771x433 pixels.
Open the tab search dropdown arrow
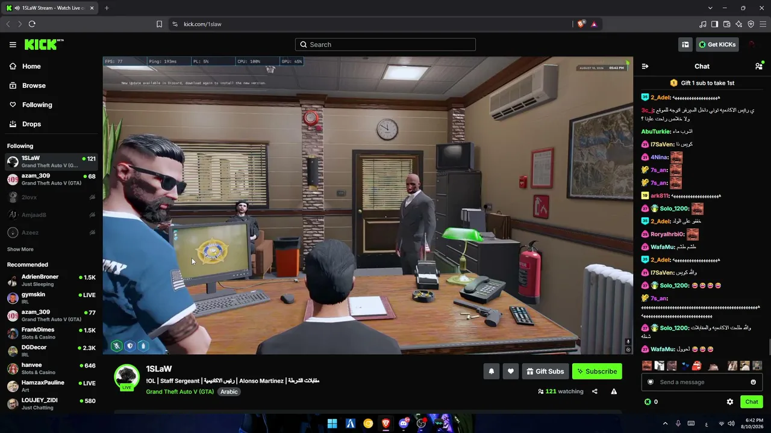(710, 8)
